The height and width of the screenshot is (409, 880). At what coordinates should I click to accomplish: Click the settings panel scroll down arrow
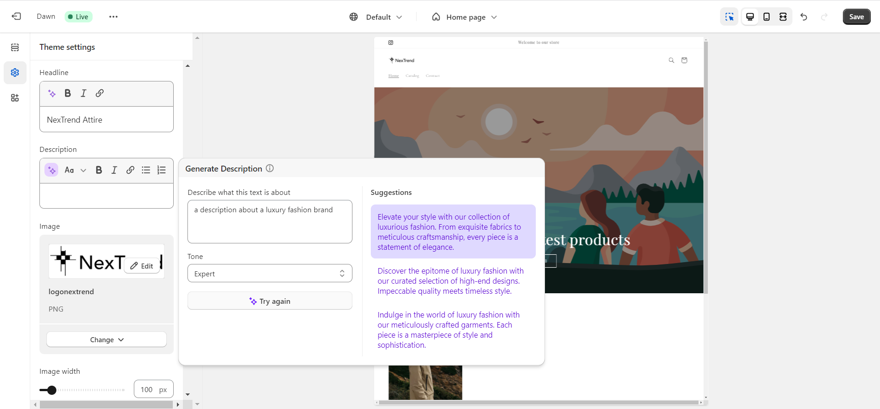(x=187, y=394)
